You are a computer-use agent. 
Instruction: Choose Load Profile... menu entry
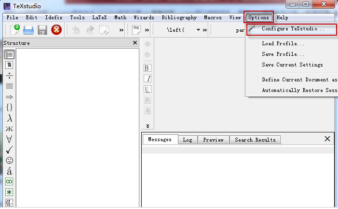[x=292, y=43]
